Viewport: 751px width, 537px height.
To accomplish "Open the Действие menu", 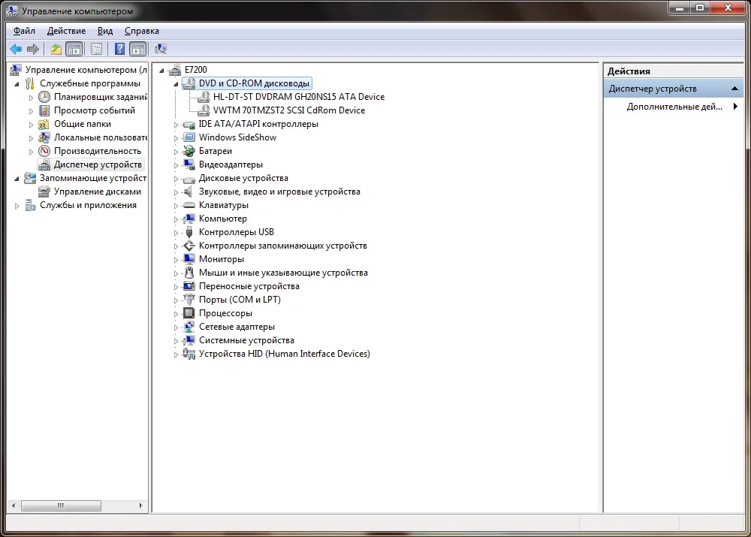I will click(x=66, y=31).
